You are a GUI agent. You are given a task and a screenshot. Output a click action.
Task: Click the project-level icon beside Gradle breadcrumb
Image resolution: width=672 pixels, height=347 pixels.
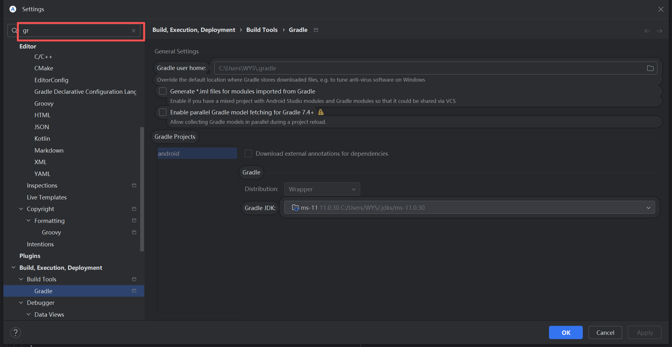(x=316, y=30)
